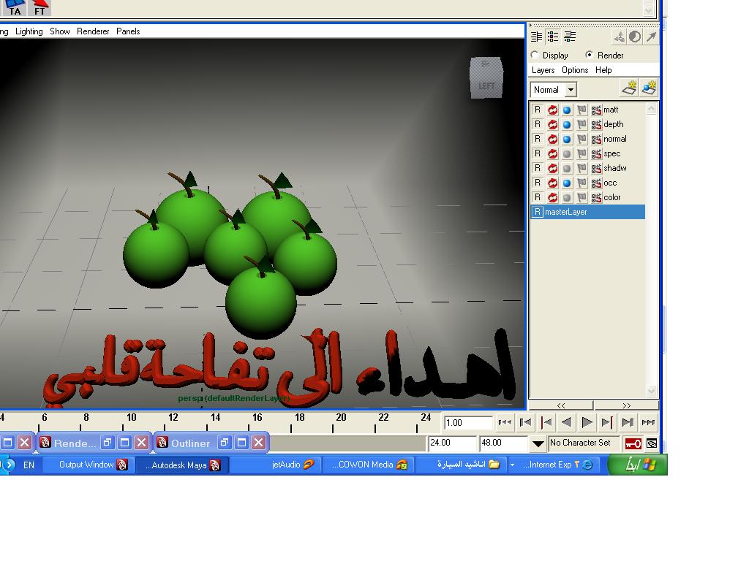Toggle the red auto keyframe key icon
The image size is (749, 561).
click(633, 443)
